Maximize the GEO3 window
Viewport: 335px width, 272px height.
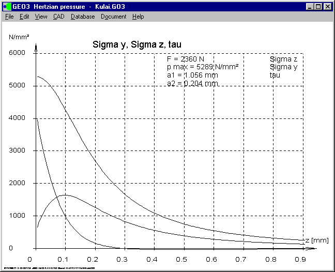(318, 6)
